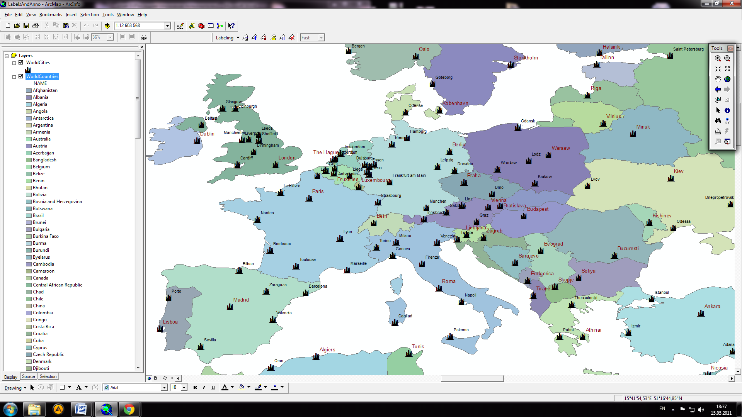Select the Measure tool
Image resolution: width=742 pixels, height=417 pixels.
(x=718, y=131)
